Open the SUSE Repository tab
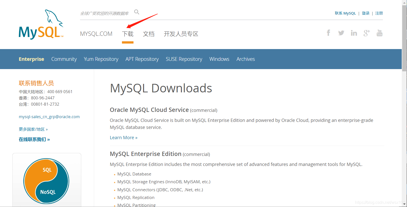The image size is (407, 207). pos(184,59)
